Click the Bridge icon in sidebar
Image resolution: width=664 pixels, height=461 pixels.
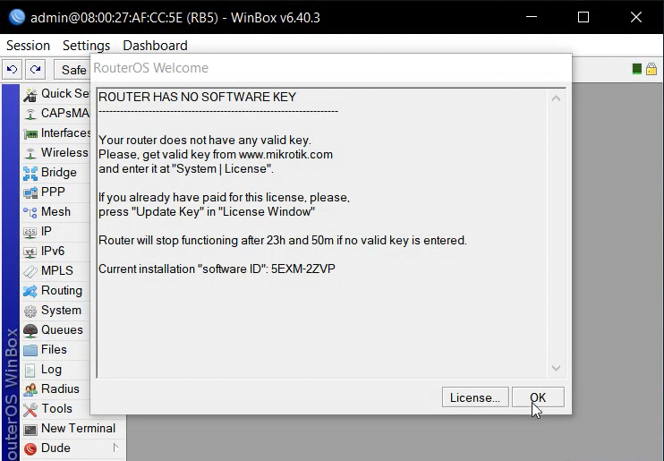point(30,173)
